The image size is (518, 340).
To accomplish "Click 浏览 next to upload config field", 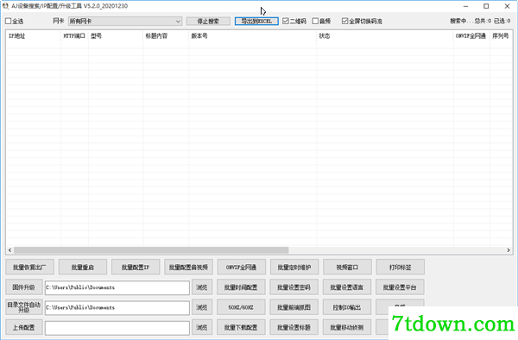I will tap(202, 328).
